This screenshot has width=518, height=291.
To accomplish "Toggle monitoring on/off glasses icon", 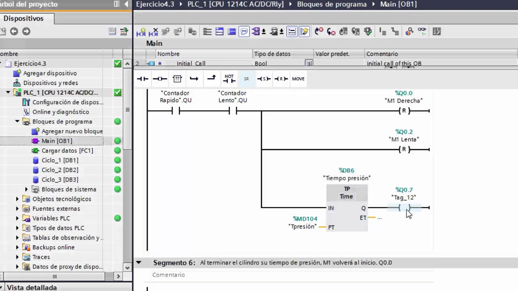I will pos(422,32).
